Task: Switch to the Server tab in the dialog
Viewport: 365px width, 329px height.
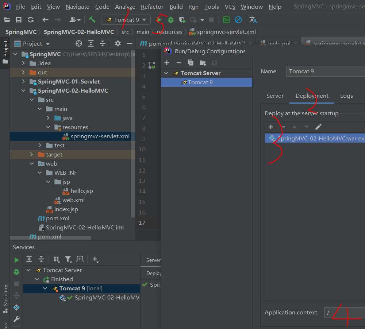Action: point(275,96)
